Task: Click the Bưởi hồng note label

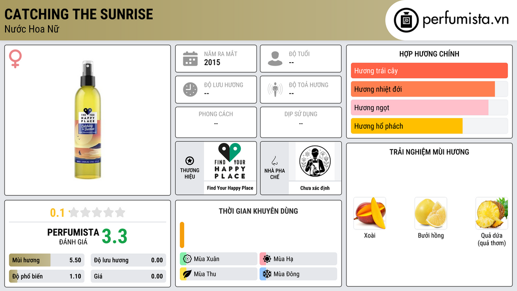Action: coord(431,235)
